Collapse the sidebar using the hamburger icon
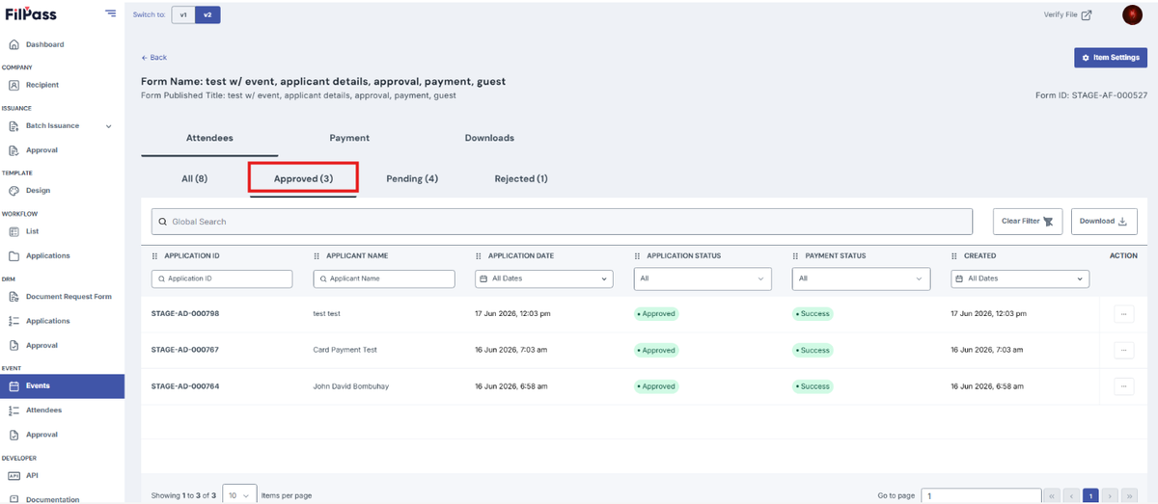 (111, 13)
